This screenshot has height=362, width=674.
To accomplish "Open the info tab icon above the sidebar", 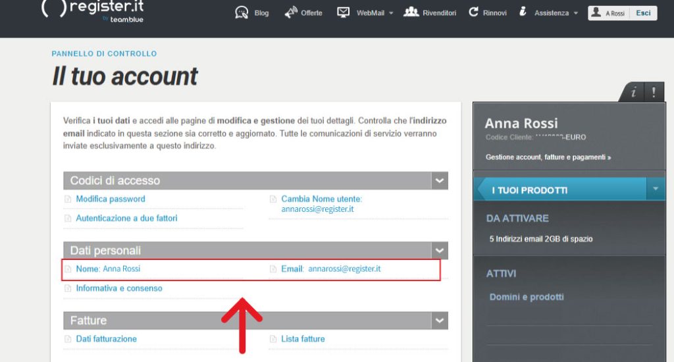I will tap(633, 93).
